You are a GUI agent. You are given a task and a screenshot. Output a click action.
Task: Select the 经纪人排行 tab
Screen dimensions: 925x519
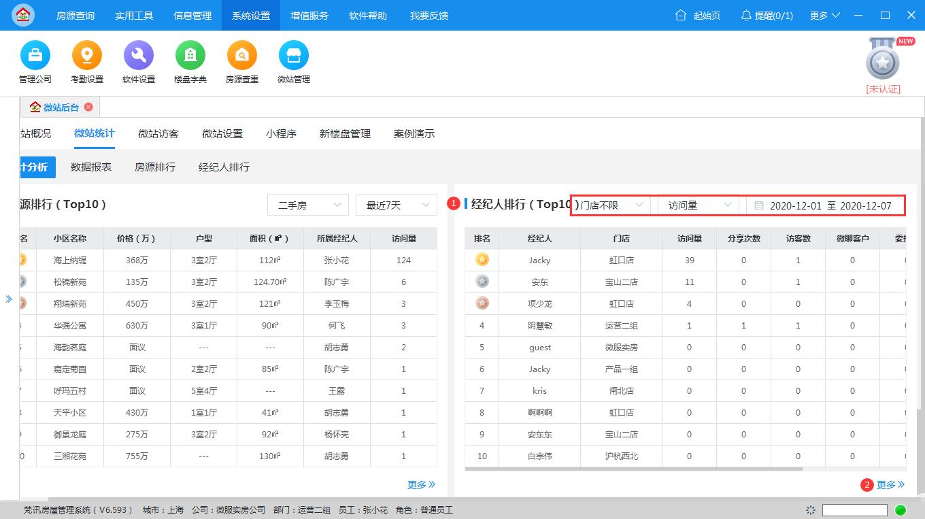coord(224,166)
